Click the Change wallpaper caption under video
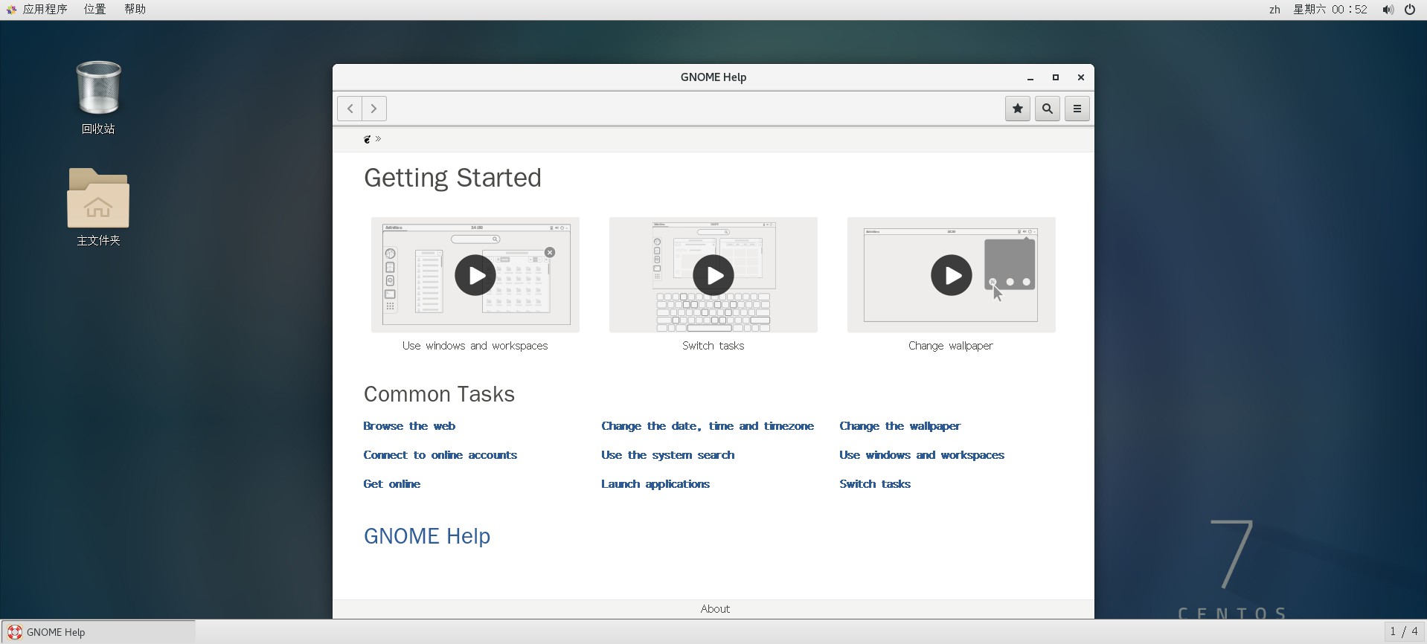 tap(951, 346)
